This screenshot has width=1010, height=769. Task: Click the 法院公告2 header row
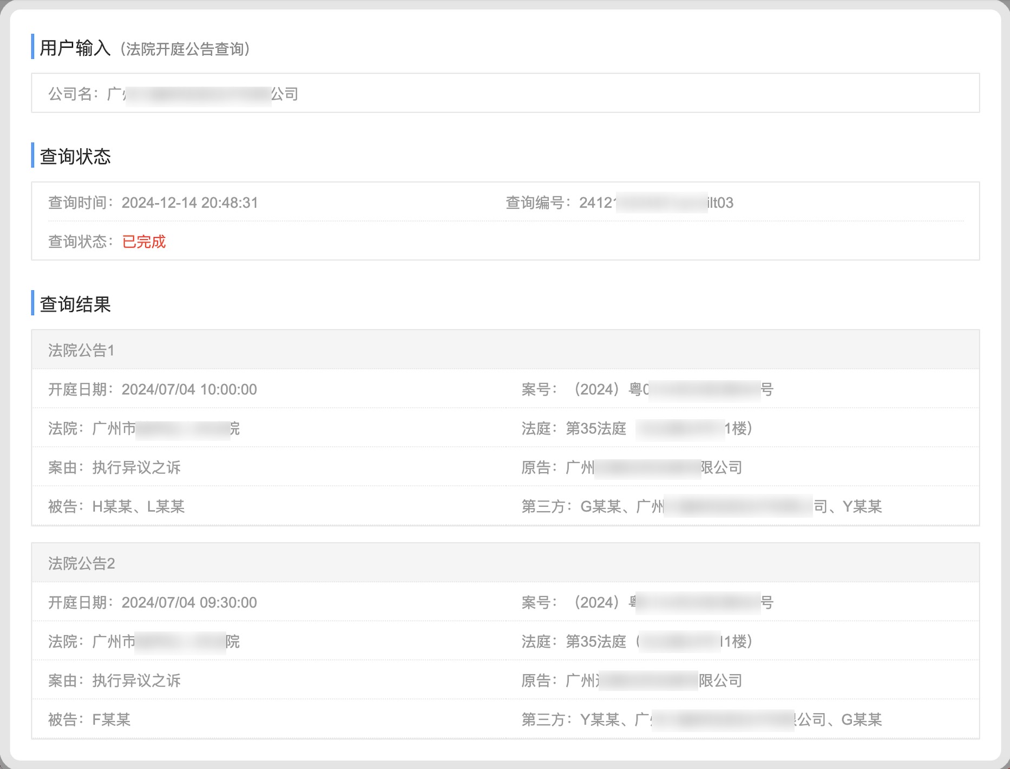504,564
